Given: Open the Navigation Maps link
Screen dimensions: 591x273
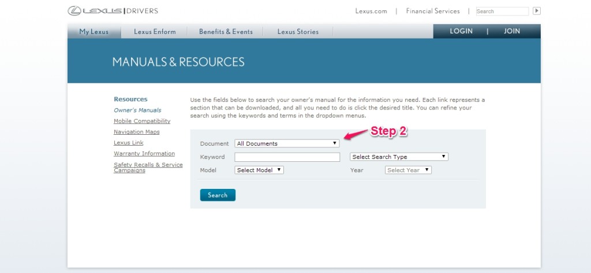Looking at the screenshot, I should point(136,132).
